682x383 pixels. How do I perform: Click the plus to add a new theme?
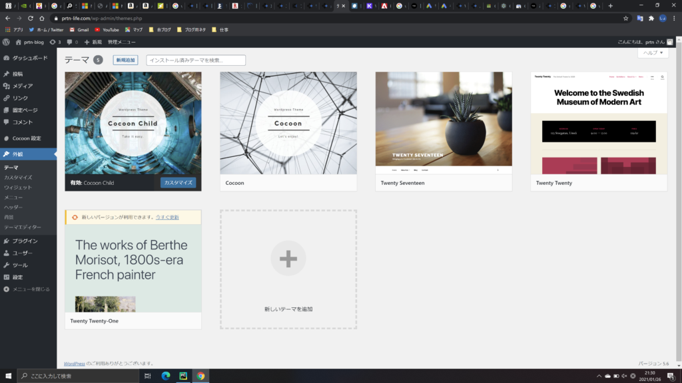(x=288, y=259)
